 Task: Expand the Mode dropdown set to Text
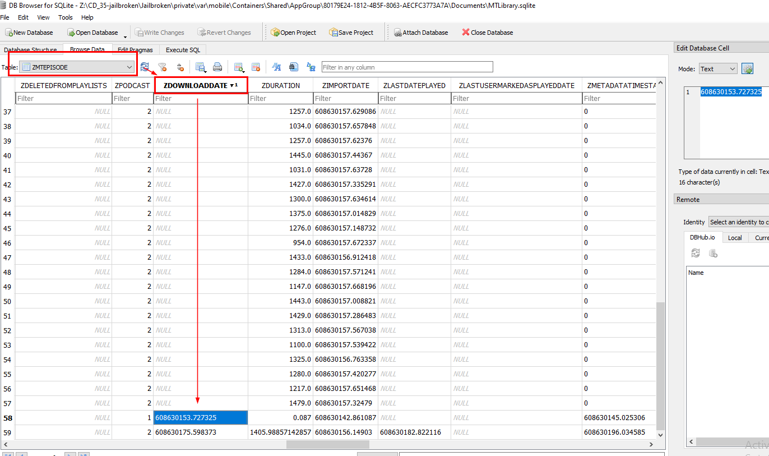717,69
